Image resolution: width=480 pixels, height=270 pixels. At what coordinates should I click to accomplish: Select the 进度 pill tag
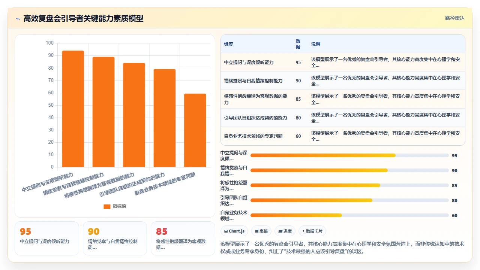pos(285,231)
